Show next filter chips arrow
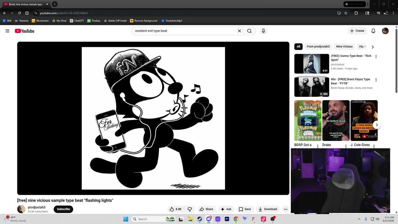 click(x=373, y=47)
